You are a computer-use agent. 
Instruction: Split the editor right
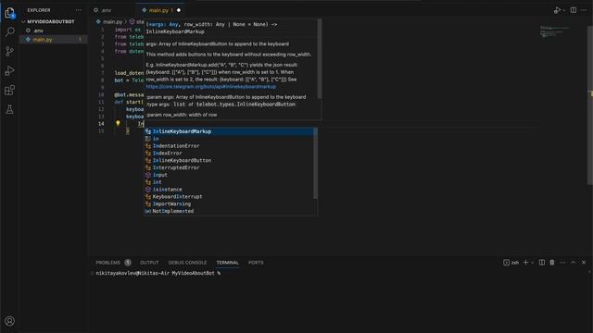click(574, 10)
